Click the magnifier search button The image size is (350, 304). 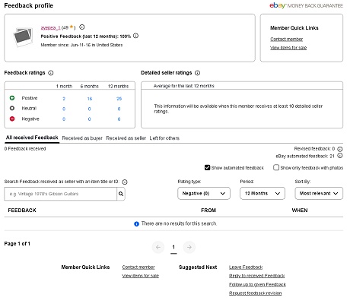coord(121,194)
